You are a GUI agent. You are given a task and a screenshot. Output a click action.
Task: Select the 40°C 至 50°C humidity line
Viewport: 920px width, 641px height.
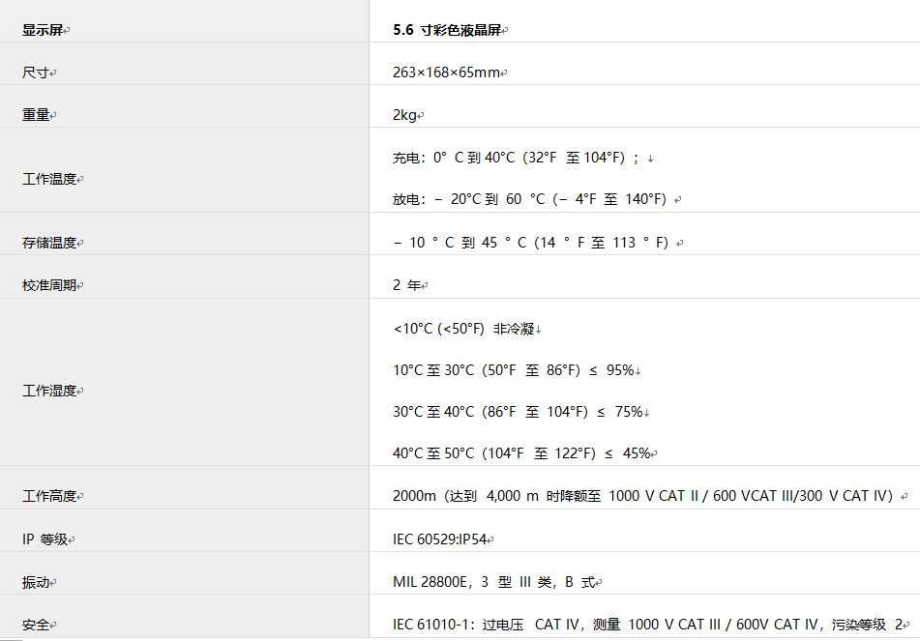[521, 451]
